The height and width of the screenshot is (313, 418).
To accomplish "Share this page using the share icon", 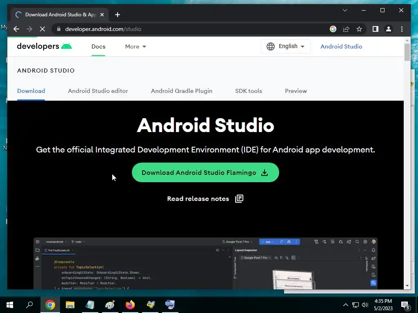I will [346, 29].
